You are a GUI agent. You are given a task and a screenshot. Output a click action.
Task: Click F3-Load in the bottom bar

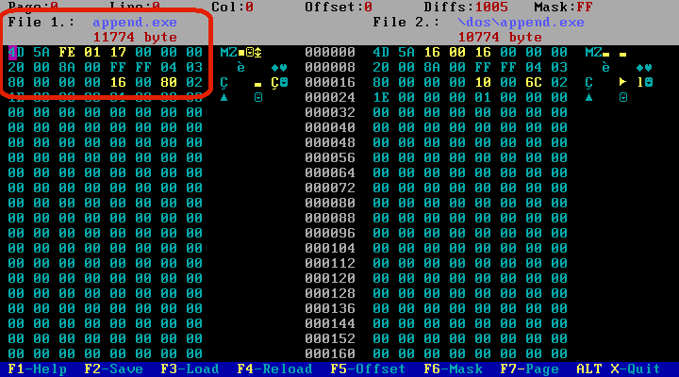[x=190, y=369]
